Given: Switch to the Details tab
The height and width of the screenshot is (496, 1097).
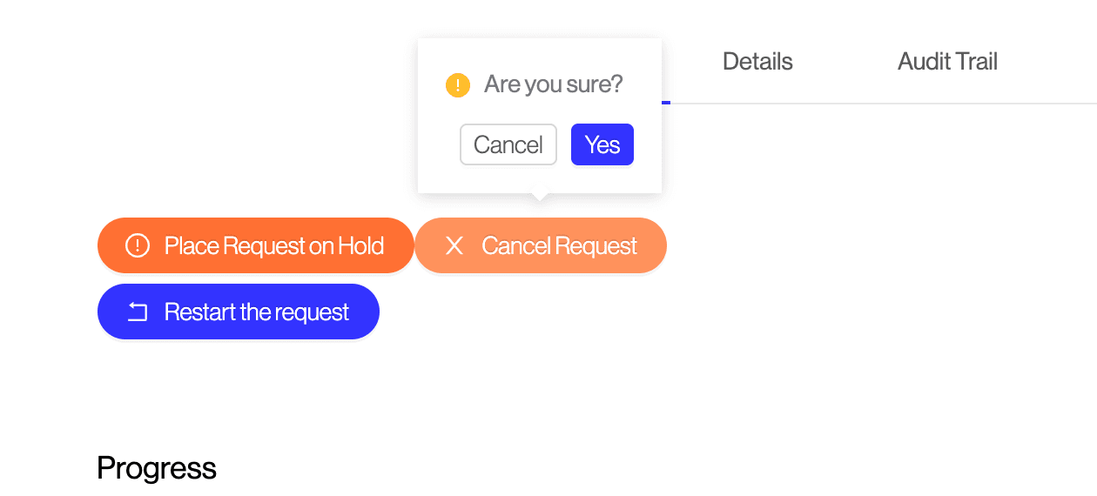Looking at the screenshot, I should tap(757, 62).
